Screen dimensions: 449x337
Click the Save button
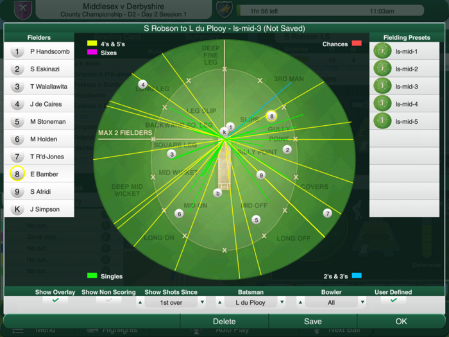pos(313,321)
